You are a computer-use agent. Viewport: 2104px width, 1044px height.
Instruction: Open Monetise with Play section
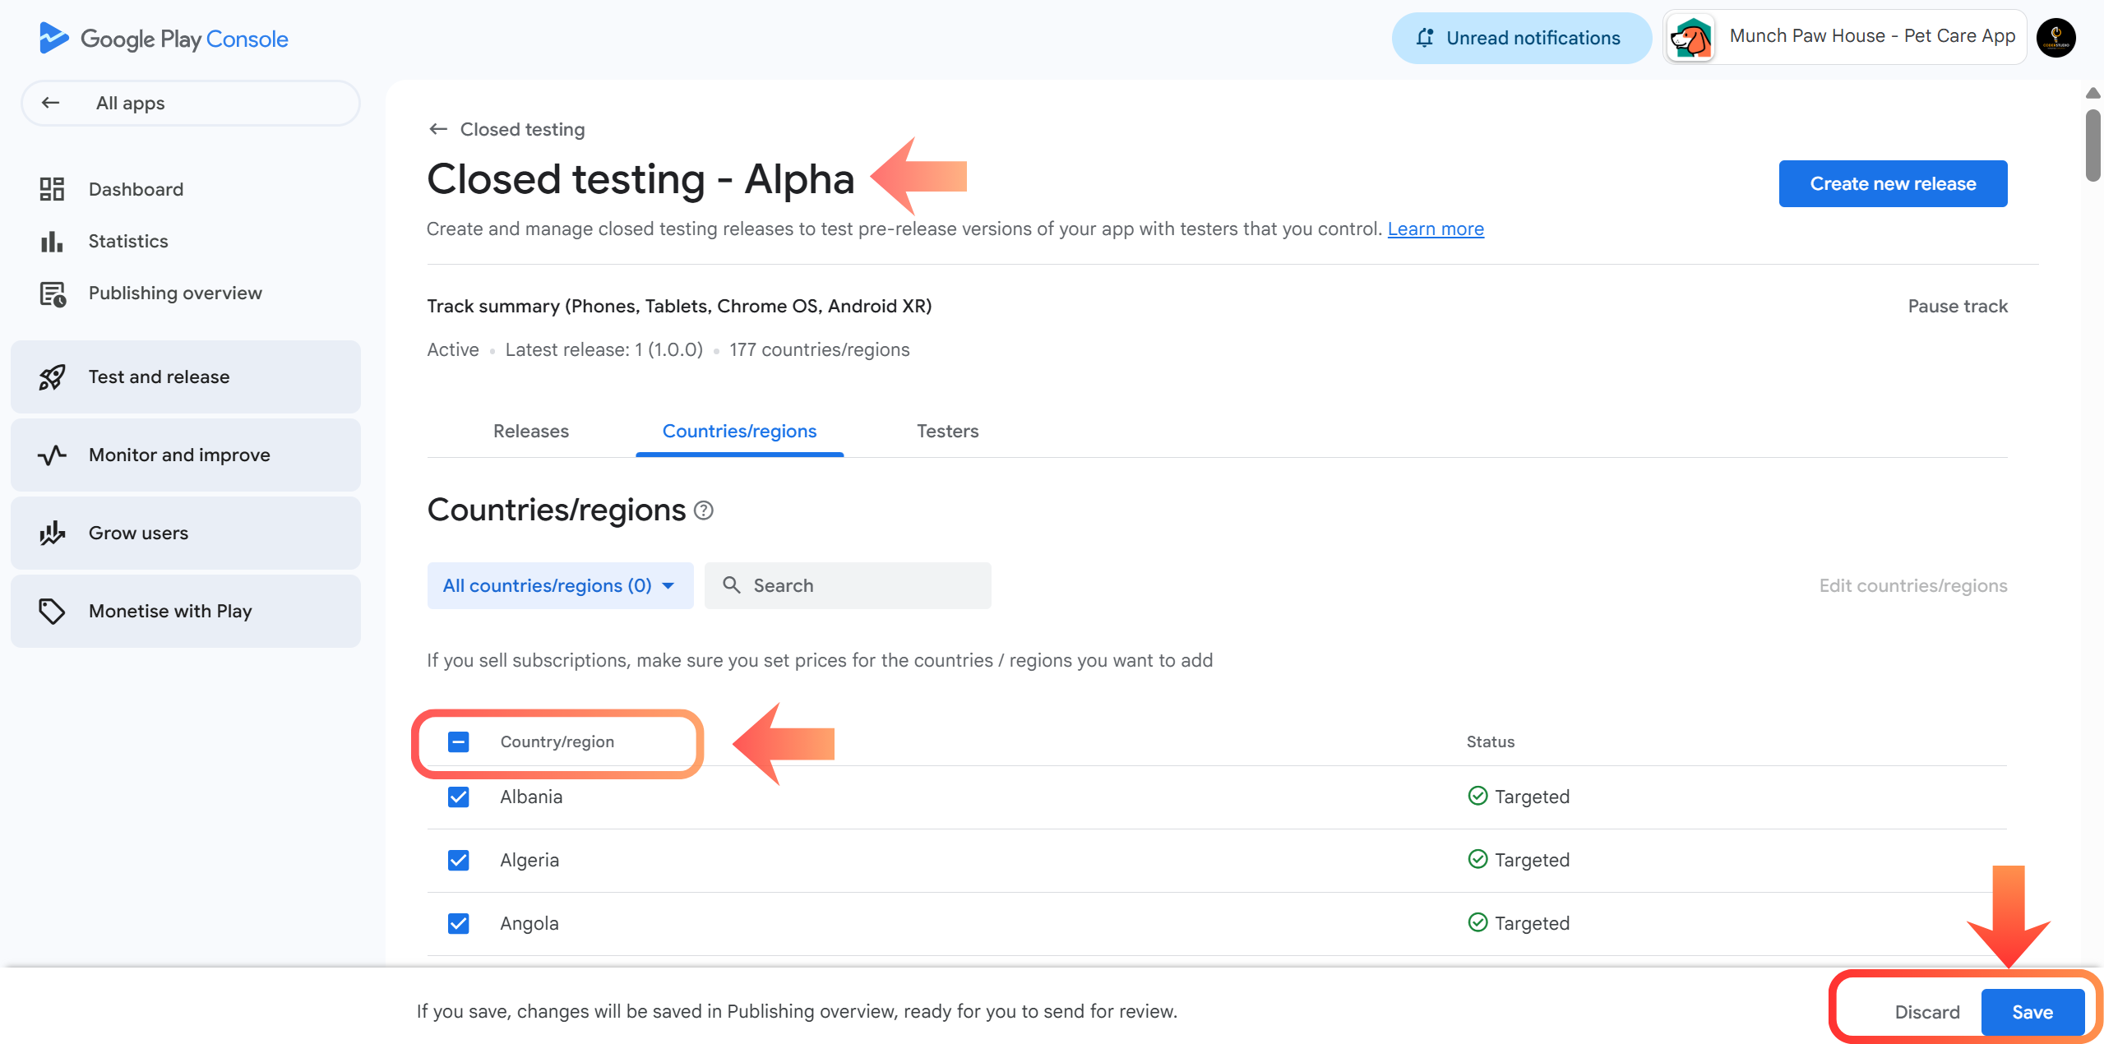(169, 610)
